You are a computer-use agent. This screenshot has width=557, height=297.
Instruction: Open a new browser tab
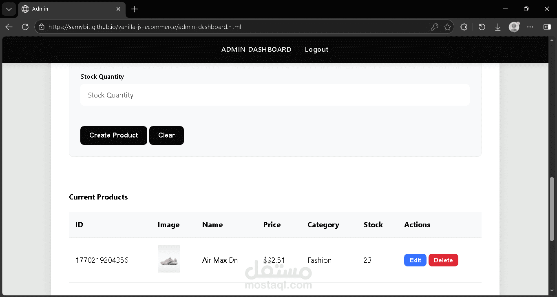(x=135, y=9)
